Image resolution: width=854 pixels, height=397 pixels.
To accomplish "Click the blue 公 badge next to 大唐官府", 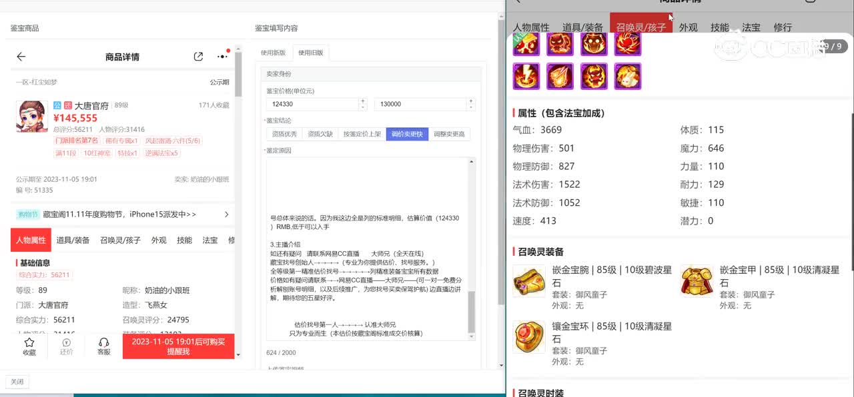I will (57, 105).
